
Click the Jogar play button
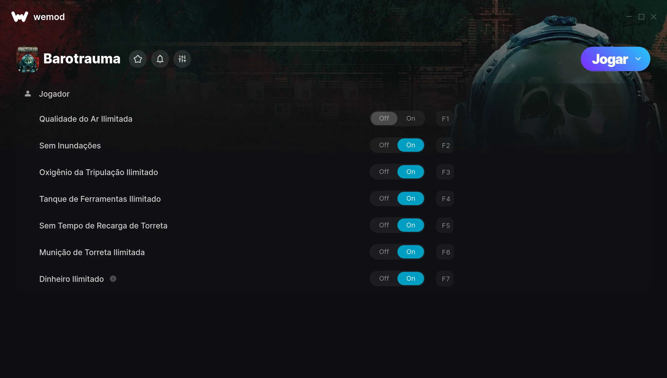tap(610, 59)
